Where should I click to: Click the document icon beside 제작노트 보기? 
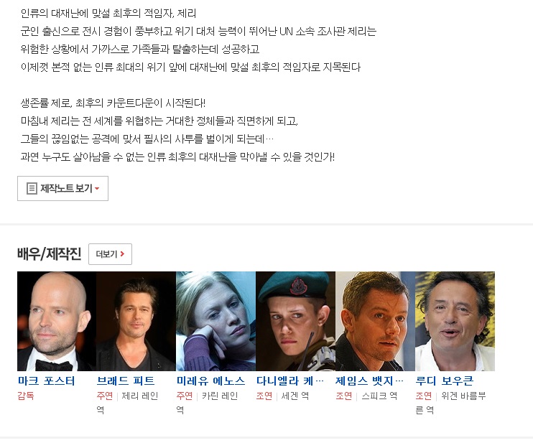(x=32, y=188)
